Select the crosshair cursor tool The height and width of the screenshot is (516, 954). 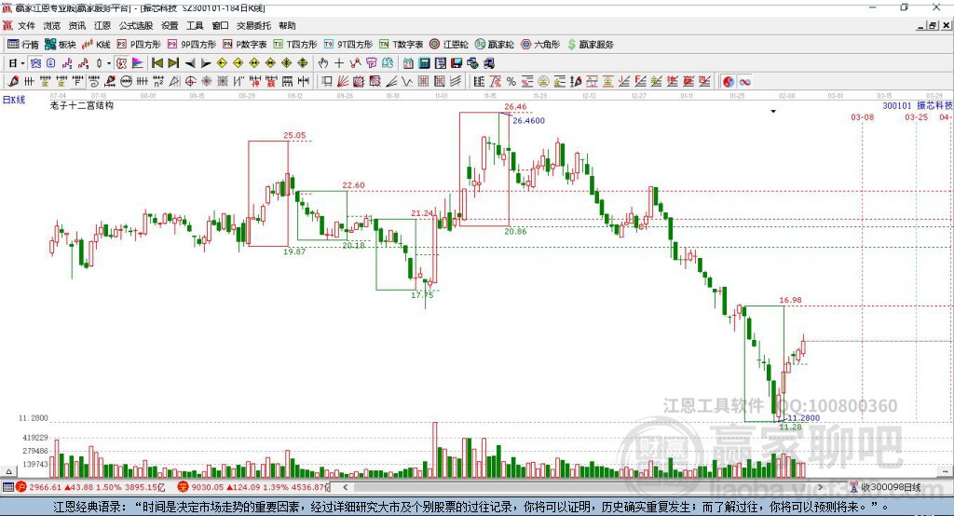click(339, 63)
